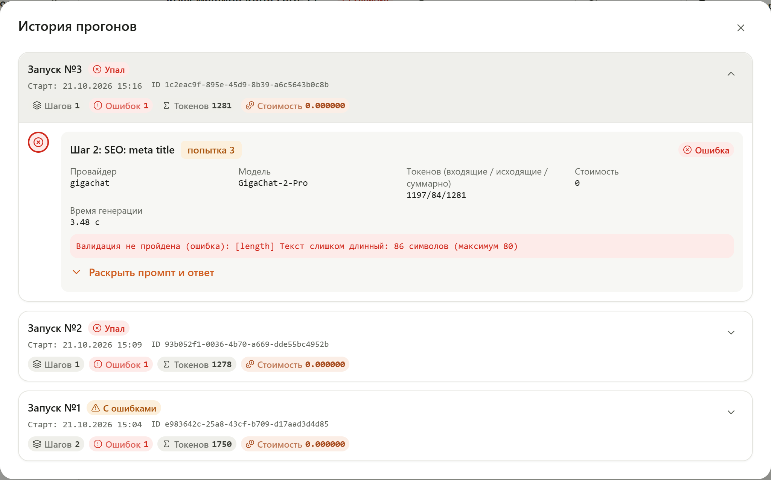Click Шагов 1 layers chip in Запуск №3
The height and width of the screenshot is (480, 771).
click(56, 106)
